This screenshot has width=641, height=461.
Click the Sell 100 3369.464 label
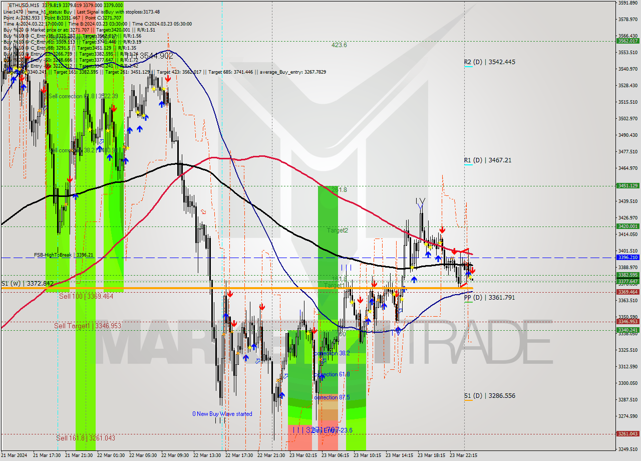[86, 297]
